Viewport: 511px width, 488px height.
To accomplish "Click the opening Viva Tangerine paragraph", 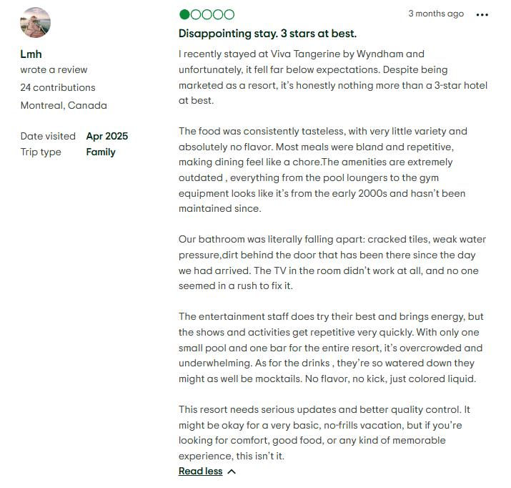I will coord(332,77).
